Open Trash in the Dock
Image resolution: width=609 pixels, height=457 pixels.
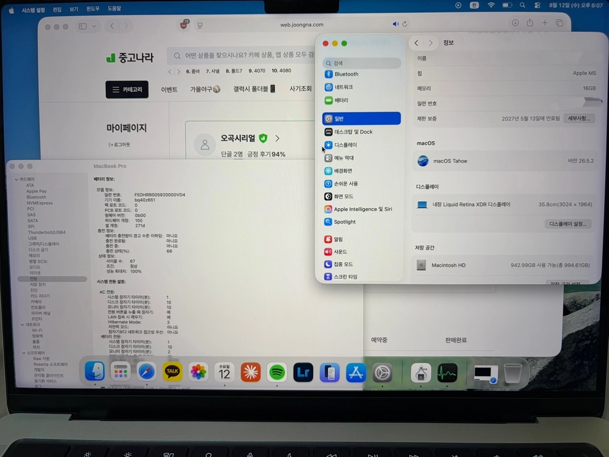pos(513,373)
